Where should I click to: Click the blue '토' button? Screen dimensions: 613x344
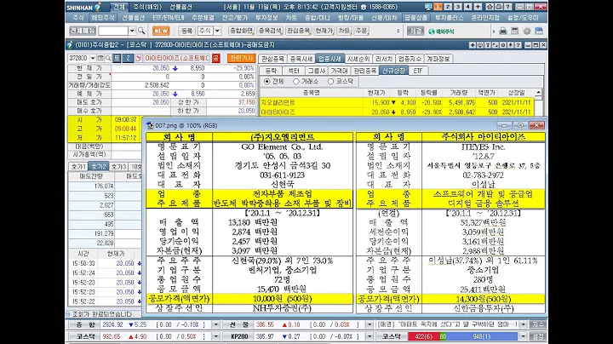[x=117, y=58]
